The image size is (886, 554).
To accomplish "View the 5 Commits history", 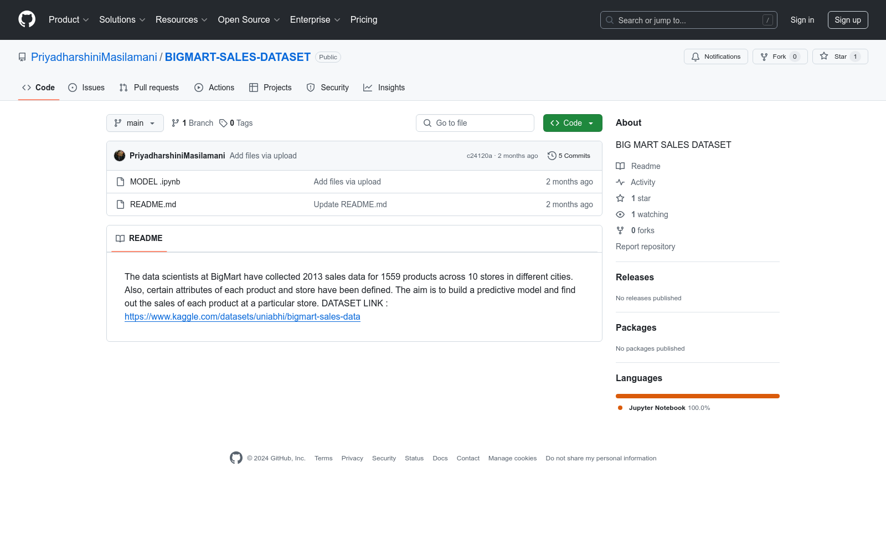I will [569, 156].
